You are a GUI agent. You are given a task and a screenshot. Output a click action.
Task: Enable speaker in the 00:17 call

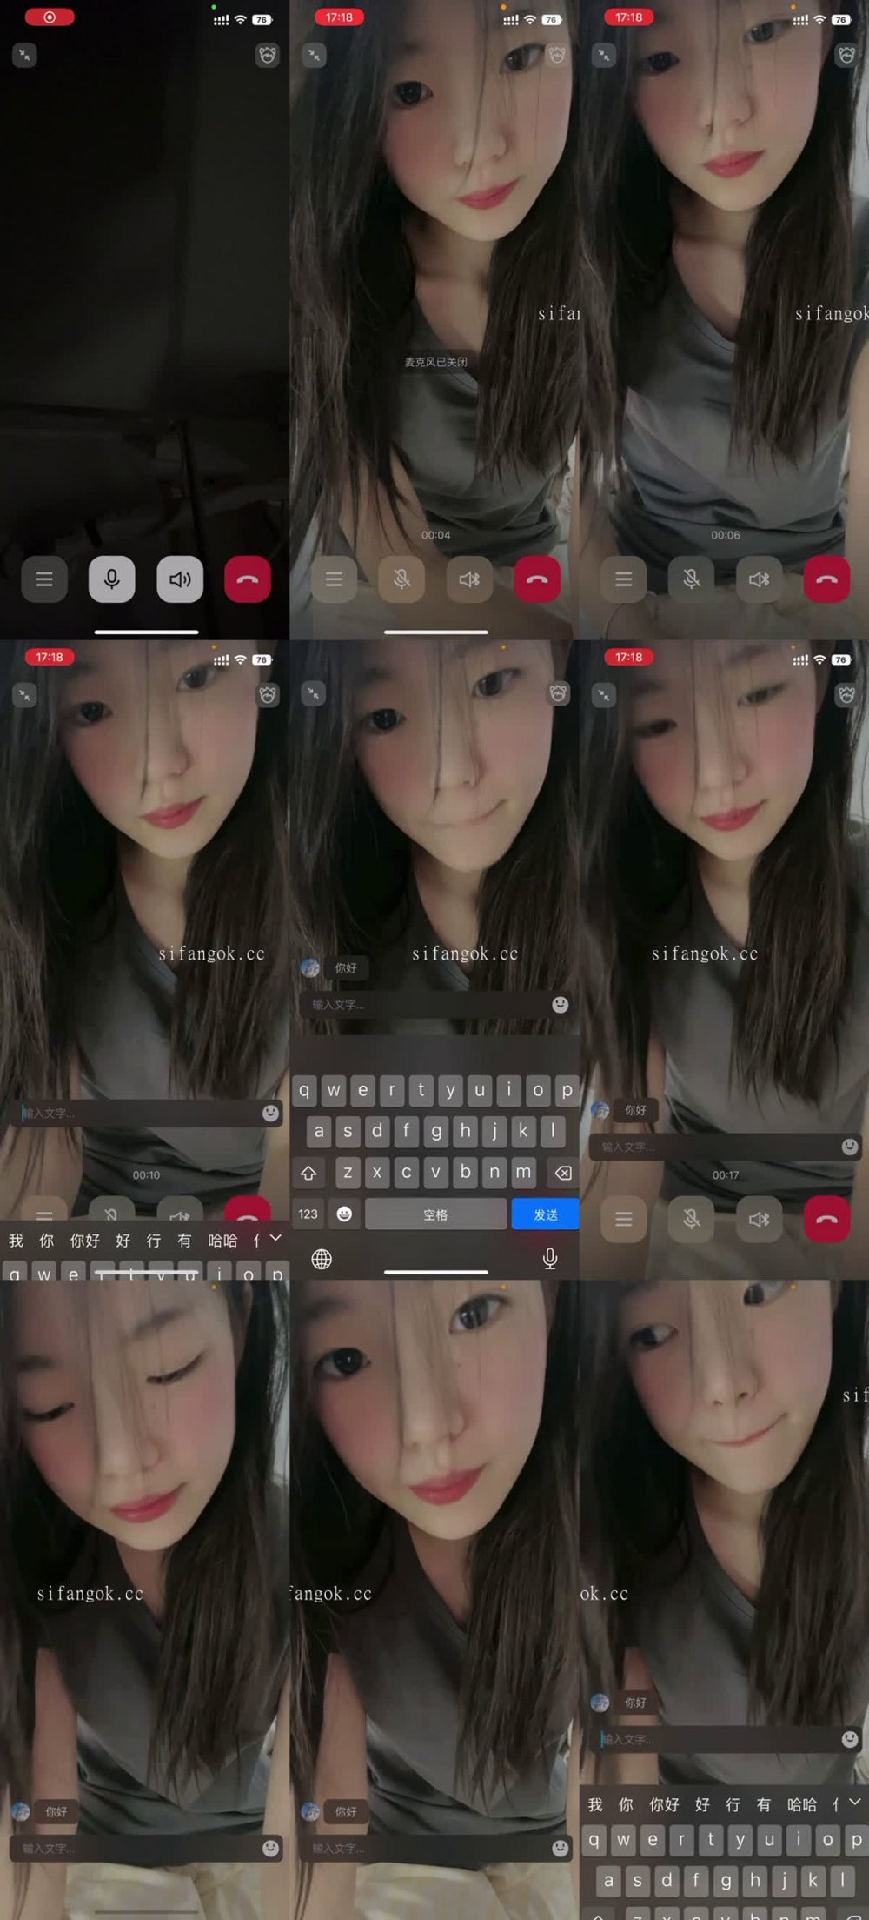coord(759,1219)
